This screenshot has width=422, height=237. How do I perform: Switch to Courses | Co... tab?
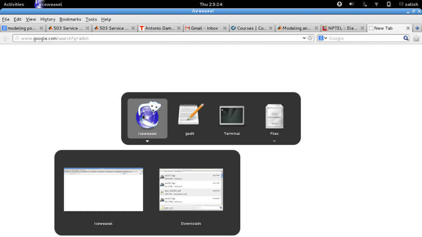pos(252,28)
